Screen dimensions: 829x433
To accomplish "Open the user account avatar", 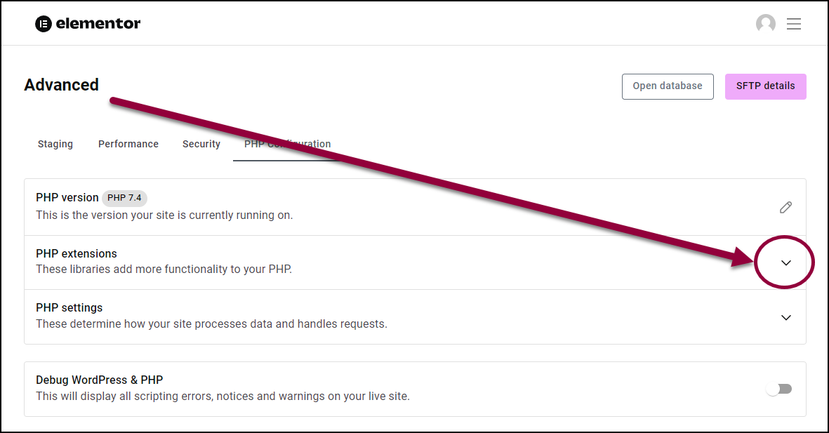I will (x=766, y=24).
